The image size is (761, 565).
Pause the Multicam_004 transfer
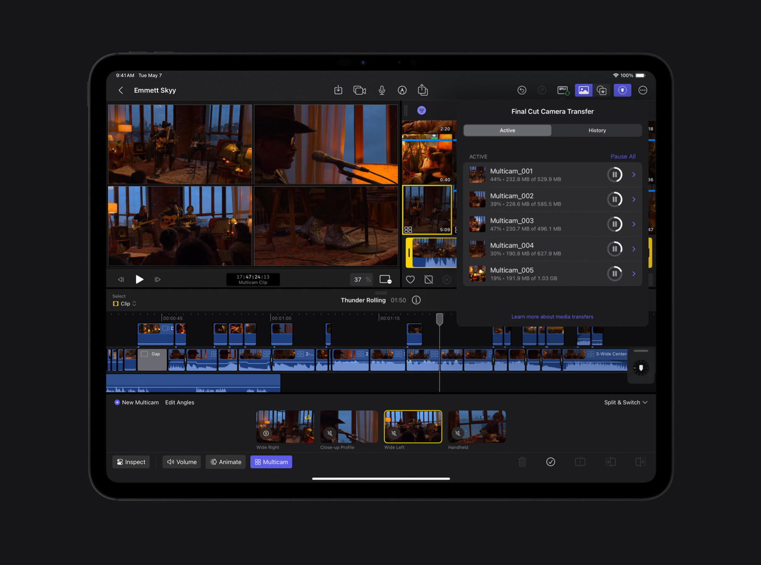point(615,249)
